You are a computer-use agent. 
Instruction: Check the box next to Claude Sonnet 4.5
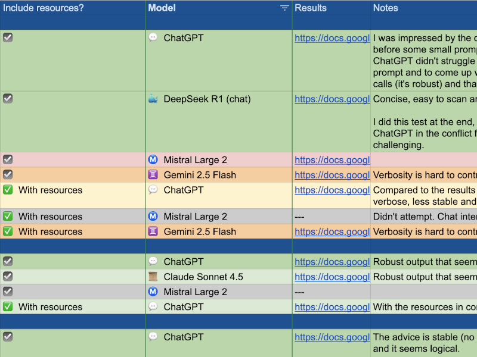[x=8, y=276]
